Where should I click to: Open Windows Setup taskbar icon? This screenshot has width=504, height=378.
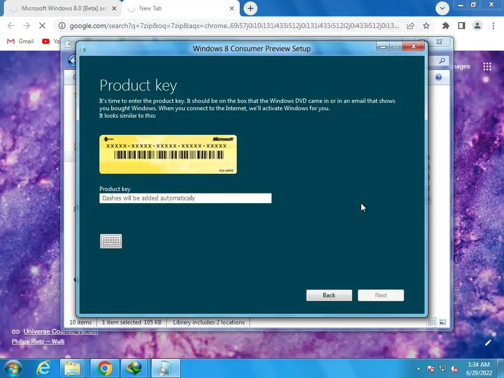(x=165, y=368)
